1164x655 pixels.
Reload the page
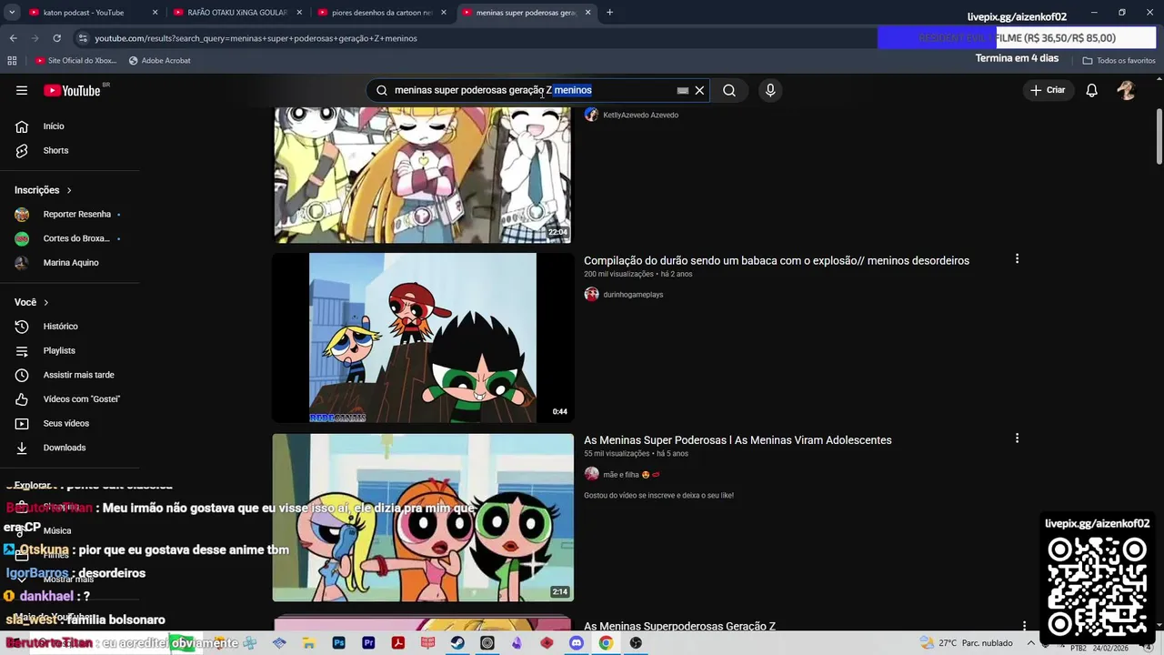pyautogui.click(x=56, y=38)
